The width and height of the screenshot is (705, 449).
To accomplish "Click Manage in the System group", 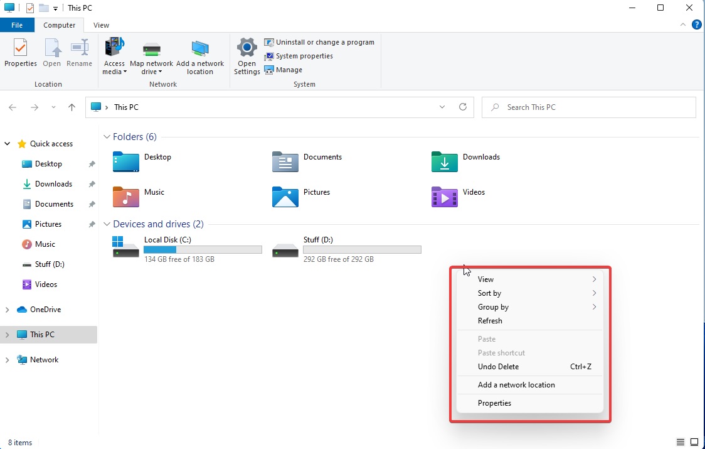I will (x=284, y=70).
